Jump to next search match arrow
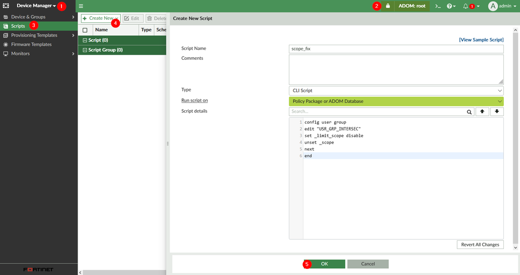This screenshot has width=520, height=275. pyautogui.click(x=497, y=111)
